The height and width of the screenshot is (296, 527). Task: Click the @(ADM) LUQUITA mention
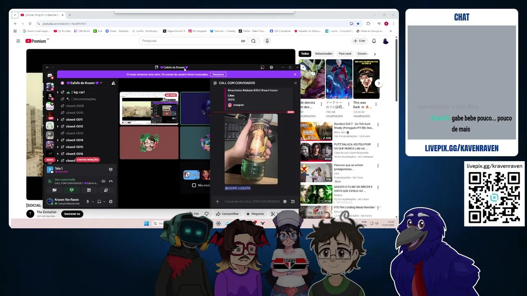click(x=238, y=188)
